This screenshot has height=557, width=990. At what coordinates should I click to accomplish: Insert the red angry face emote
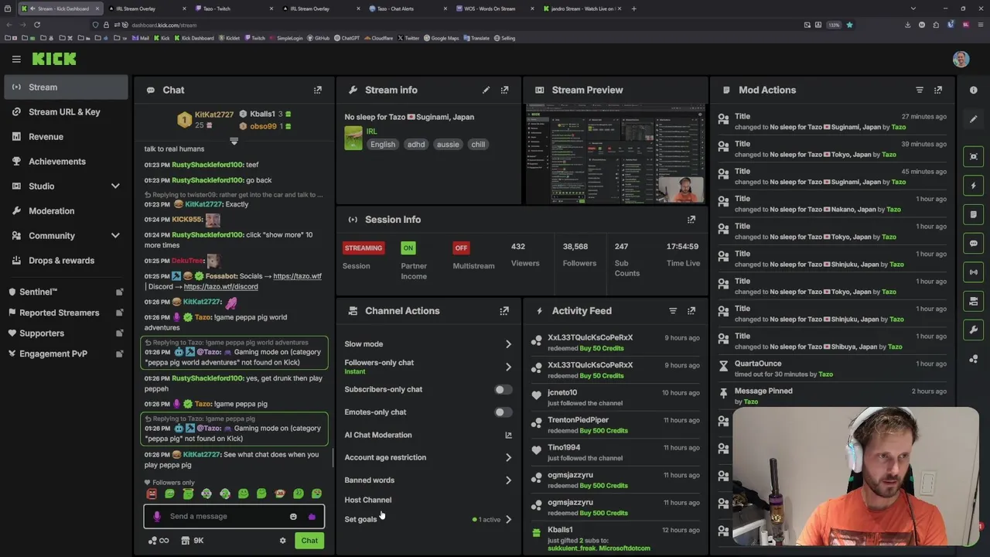coord(152,494)
